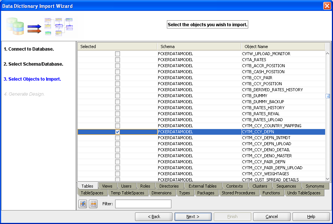Click the select-all objects icon button
Viewport: 333px width, 224px height.
point(82,204)
